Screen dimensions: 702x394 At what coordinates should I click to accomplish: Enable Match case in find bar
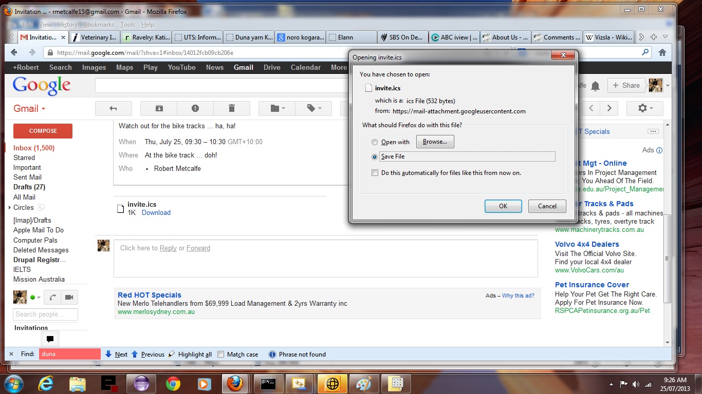(221, 354)
